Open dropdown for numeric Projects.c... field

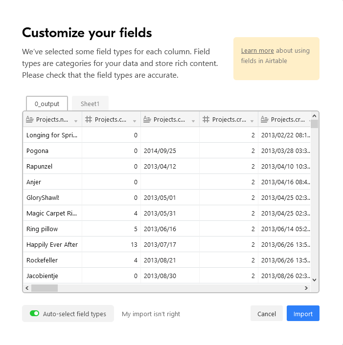click(x=135, y=121)
